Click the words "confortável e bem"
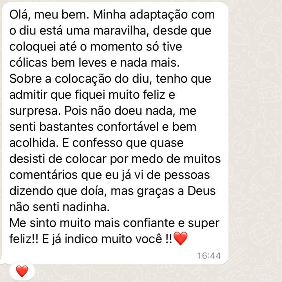This screenshot has width=282, height=282. click(147, 127)
